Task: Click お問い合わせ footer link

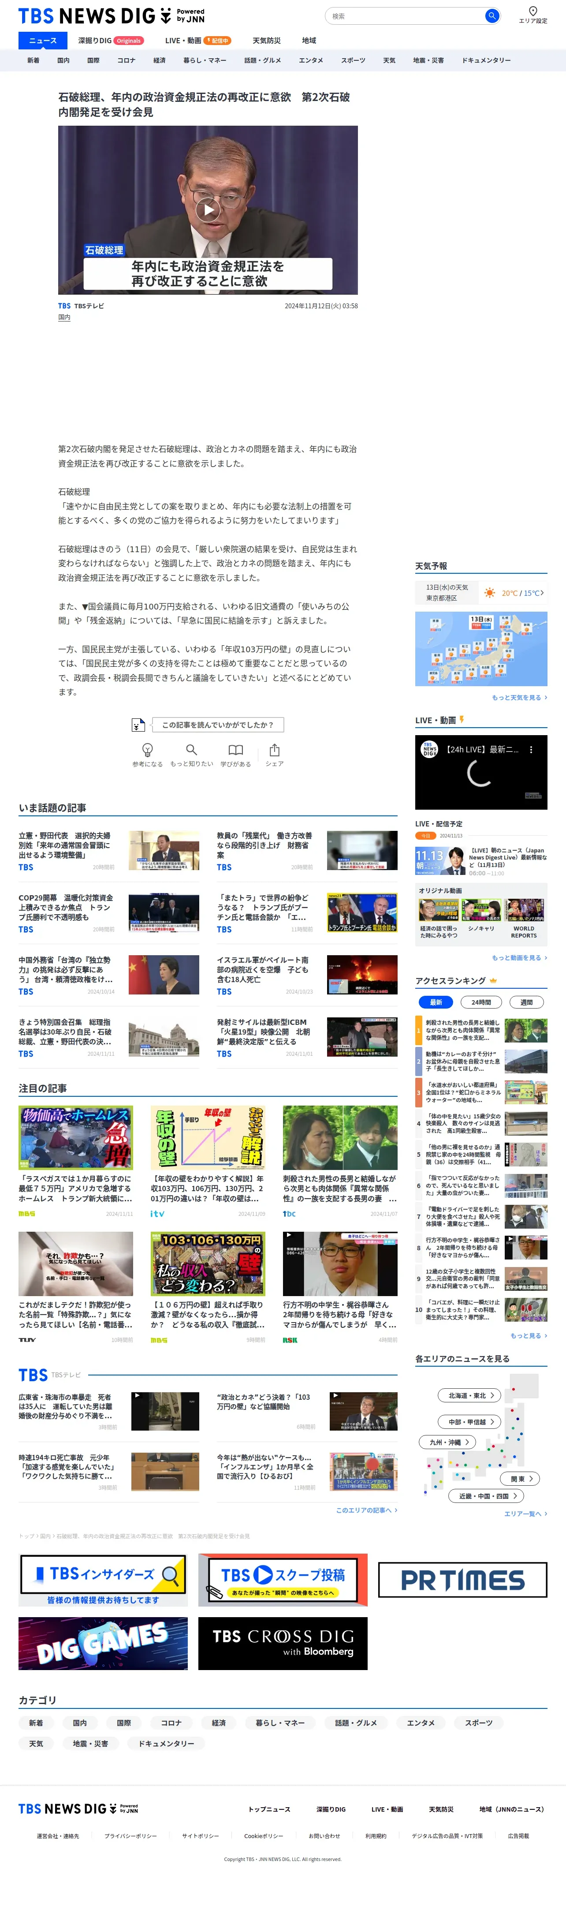Action: coord(324,1836)
